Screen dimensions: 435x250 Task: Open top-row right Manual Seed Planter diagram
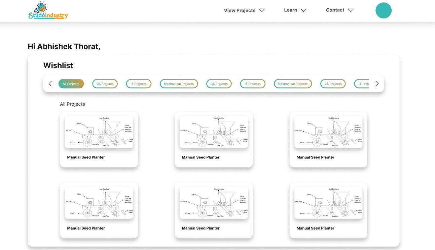(x=328, y=132)
